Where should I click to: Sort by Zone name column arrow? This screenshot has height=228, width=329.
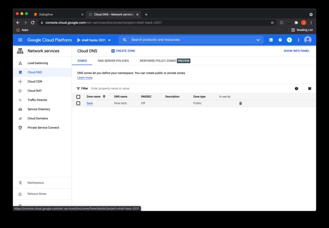click(x=104, y=97)
